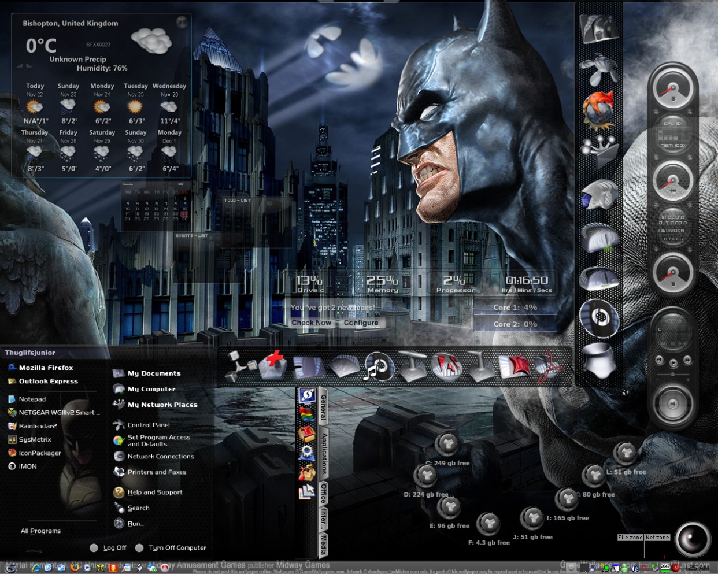Image resolution: width=718 pixels, height=574 pixels.
Task: Click the bottom recycle bin gauge
Action: tap(672, 273)
